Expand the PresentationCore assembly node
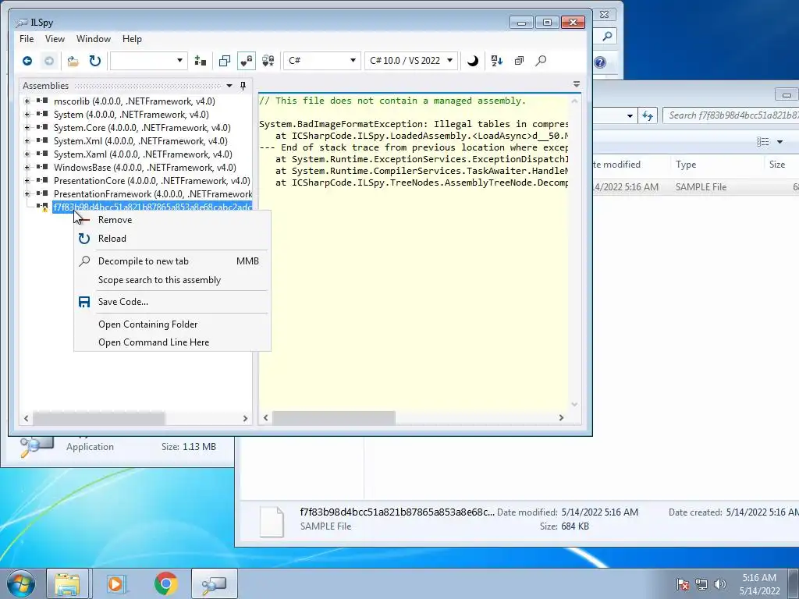The height and width of the screenshot is (599, 799). click(27, 180)
